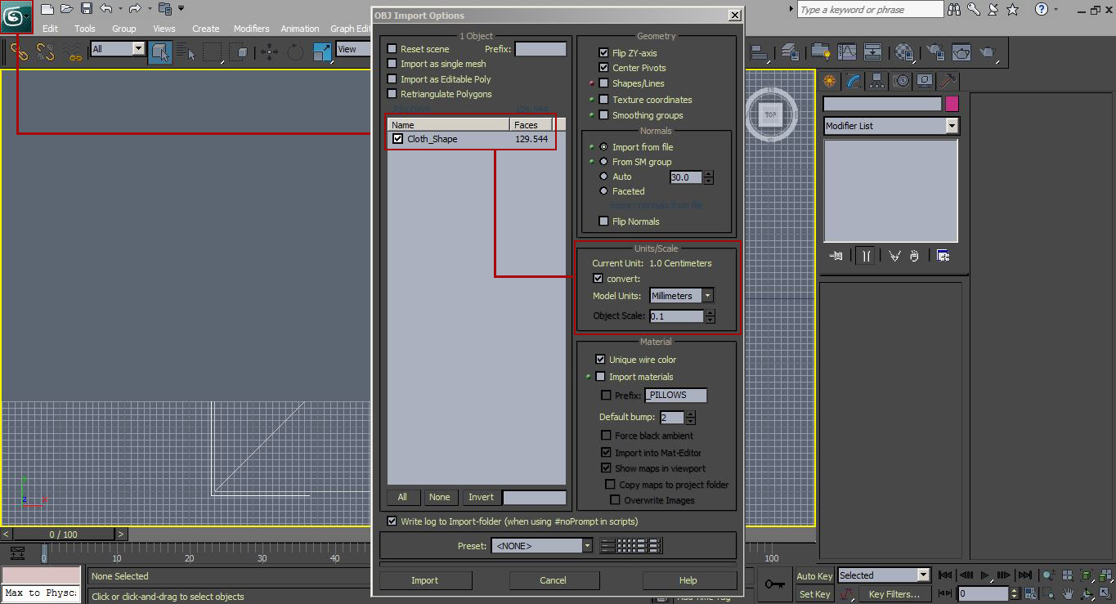Click the Zoom magnifier viewport icon
Viewport: 1116px width, 604px height.
(1051, 575)
